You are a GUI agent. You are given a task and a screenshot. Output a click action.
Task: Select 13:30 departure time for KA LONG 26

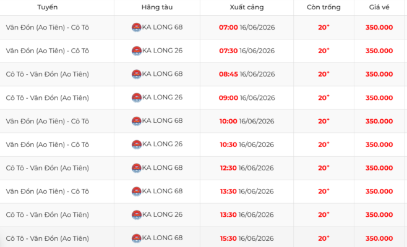247,215
